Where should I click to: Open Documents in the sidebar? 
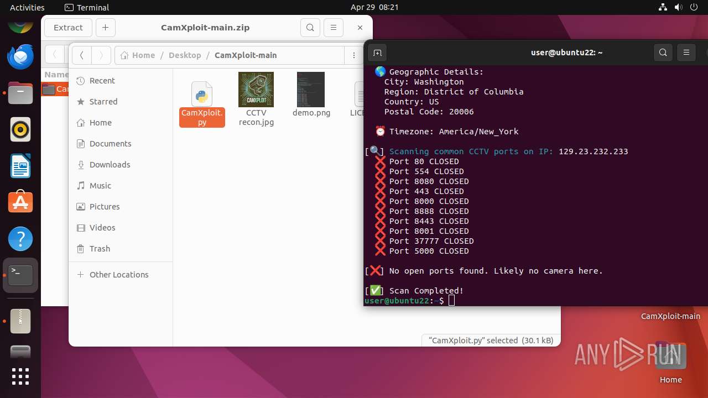pyautogui.click(x=121, y=144)
